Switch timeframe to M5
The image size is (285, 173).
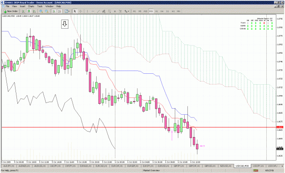[x=140, y=11]
